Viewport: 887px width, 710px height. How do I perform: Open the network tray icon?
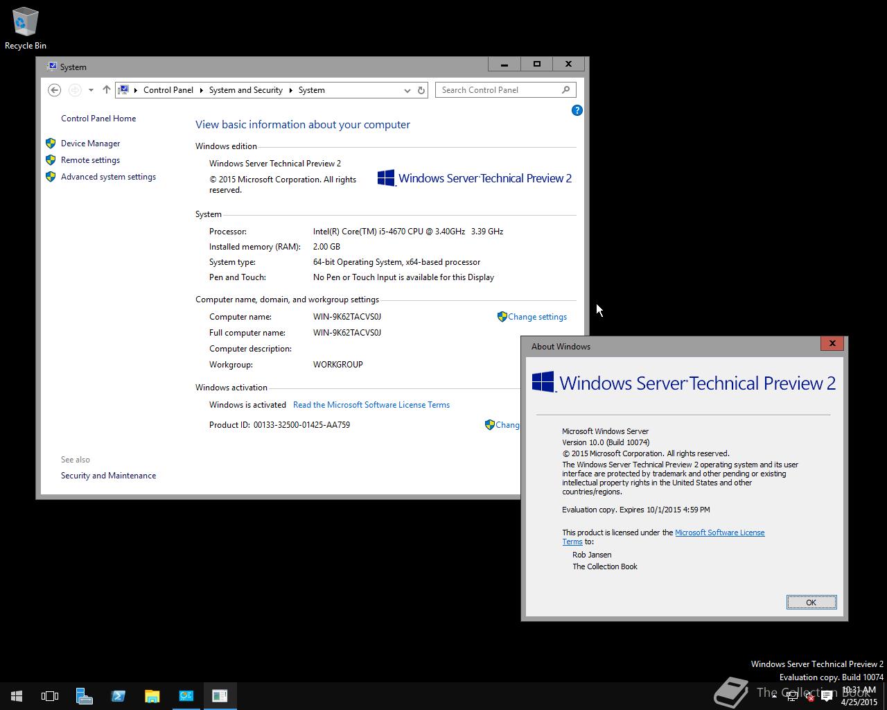pyautogui.click(x=792, y=697)
